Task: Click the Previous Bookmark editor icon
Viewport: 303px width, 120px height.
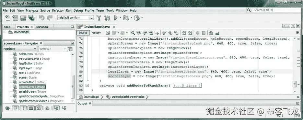Action: tap(164, 33)
